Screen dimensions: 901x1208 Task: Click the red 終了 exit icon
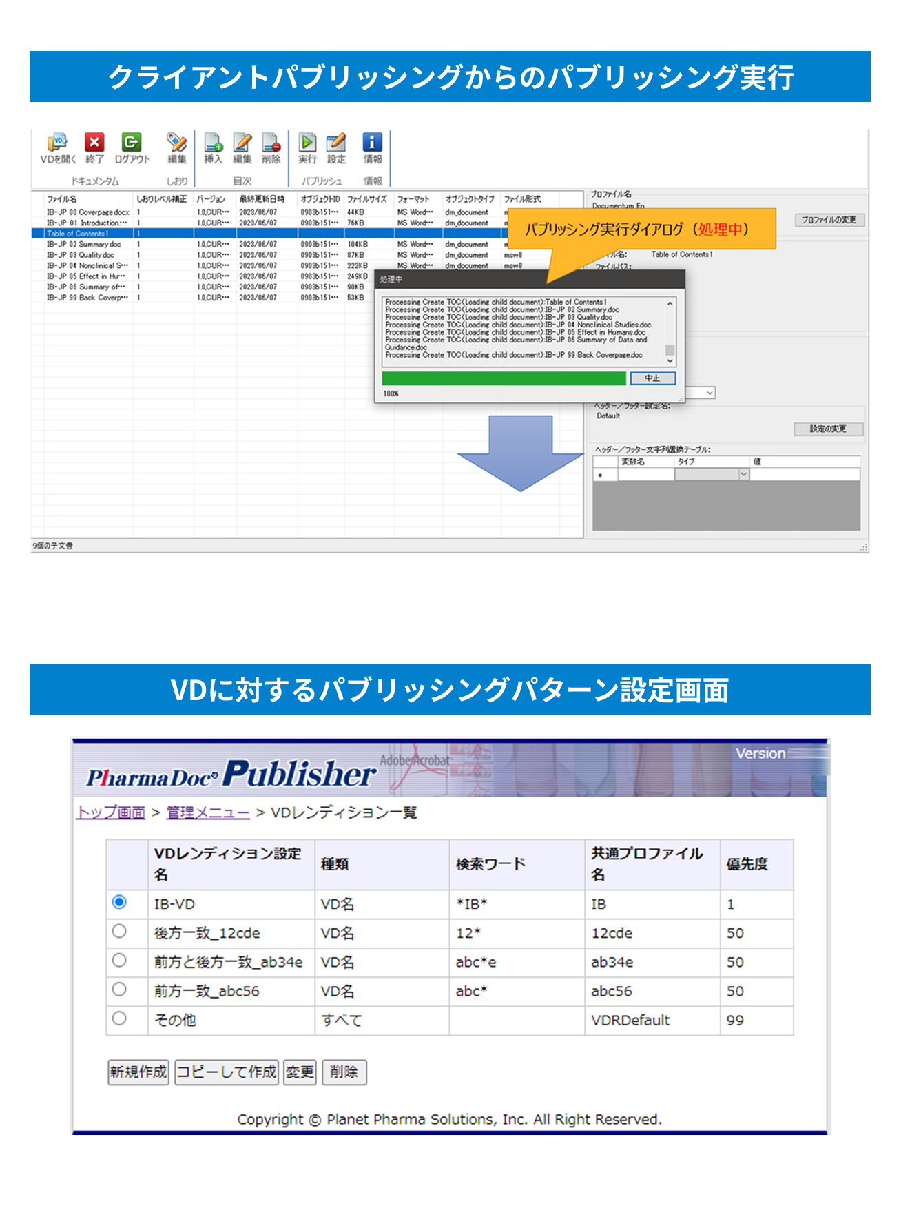point(94,143)
